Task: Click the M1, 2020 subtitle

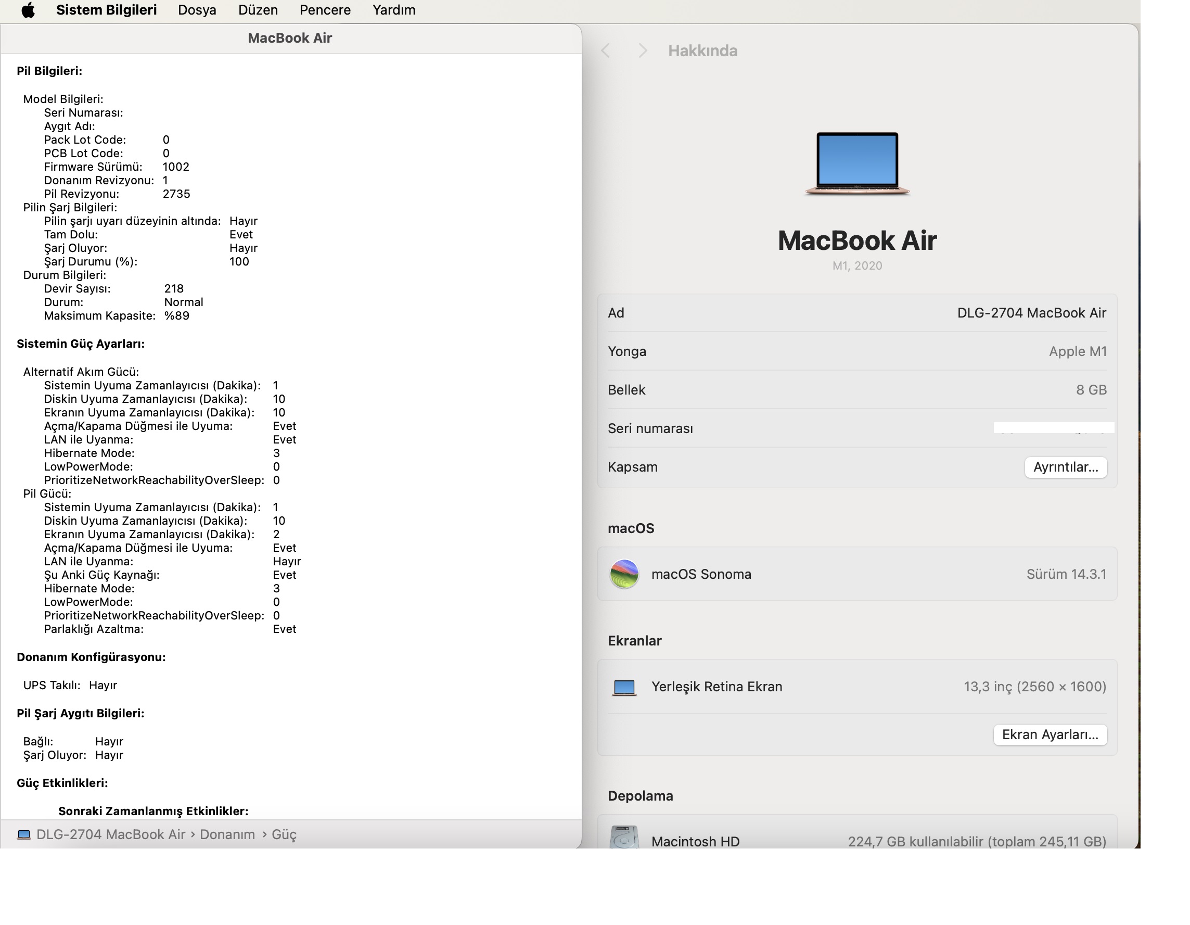Action: (x=857, y=265)
